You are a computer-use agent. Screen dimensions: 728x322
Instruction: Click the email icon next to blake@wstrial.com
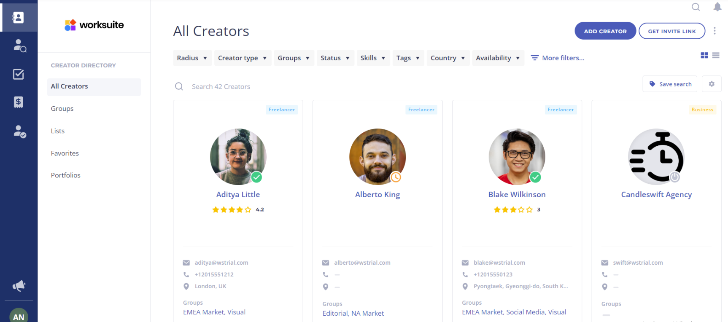[465, 263]
